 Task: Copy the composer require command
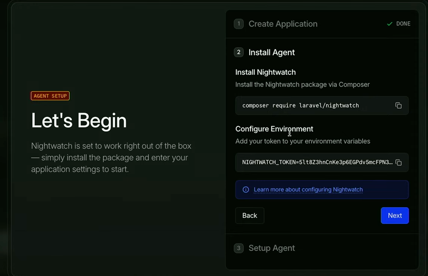398,106
